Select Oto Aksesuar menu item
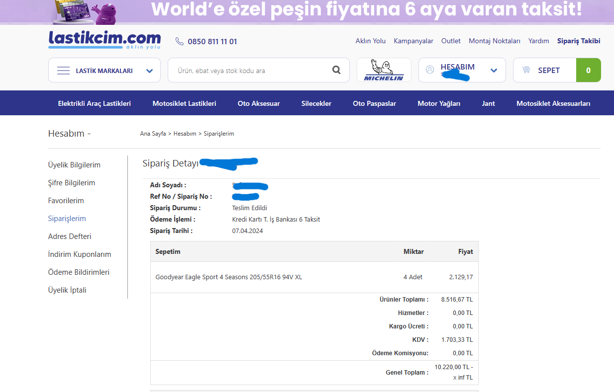Image resolution: width=614 pixels, height=392 pixels. coord(259,103)
